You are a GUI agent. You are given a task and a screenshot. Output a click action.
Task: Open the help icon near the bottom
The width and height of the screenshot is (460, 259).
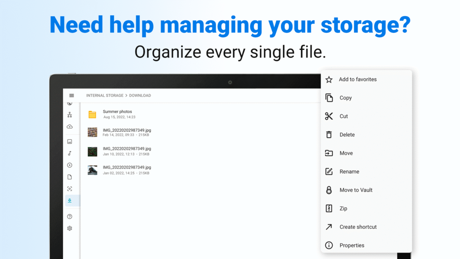click(70, 216)
